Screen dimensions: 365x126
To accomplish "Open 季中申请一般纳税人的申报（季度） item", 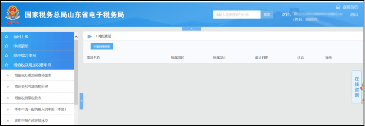I will [x=37, y=109].
